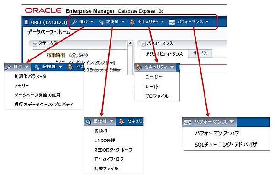Click the ORCL (12.1.0.2.0) database icon
This screenshot has width=274, height=178.
(x=26, y=22)
